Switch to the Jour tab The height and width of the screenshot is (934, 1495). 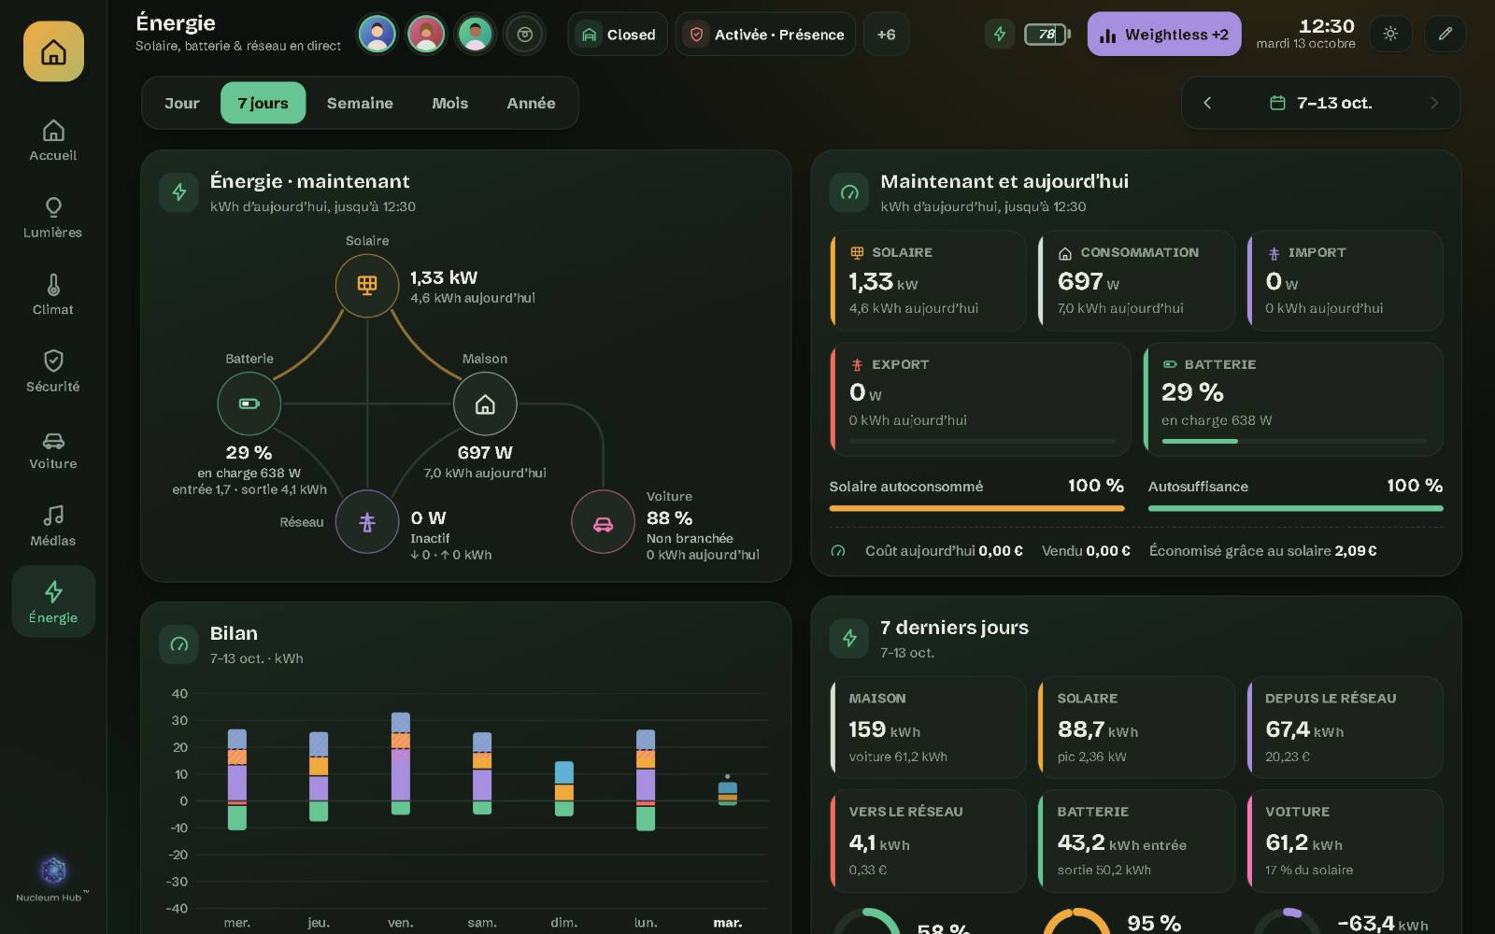point(182,103)
